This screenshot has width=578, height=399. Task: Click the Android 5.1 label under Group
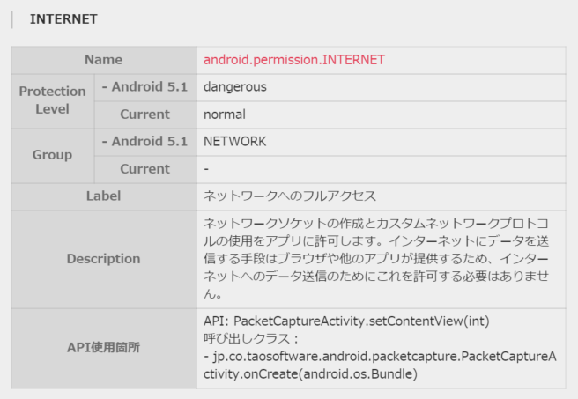point(144,142)
